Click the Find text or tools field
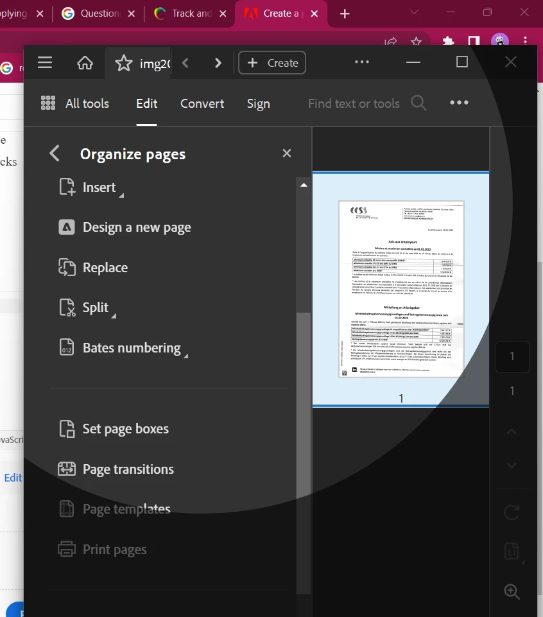Screen dimensions: 543x617 pyautogui.click(x=354, y=103)
